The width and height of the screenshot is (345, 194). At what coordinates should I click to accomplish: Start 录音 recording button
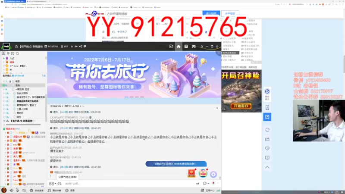point(70,190)
